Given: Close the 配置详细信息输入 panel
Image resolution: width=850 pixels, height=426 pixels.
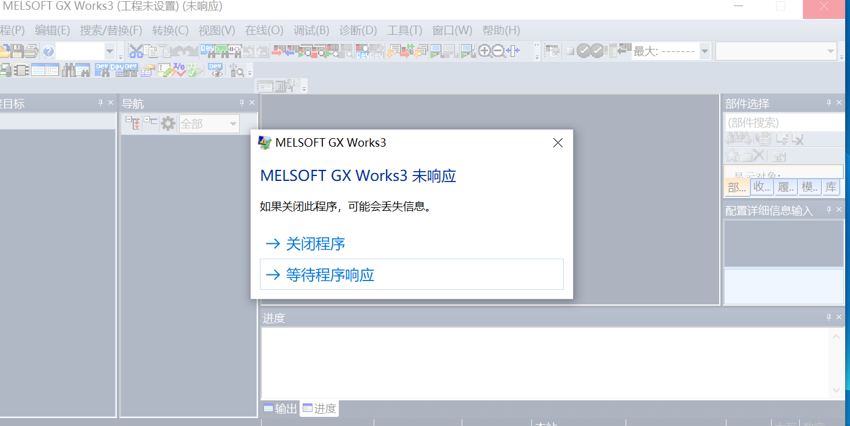Looking at the screenshot, I should click(840, 210).
